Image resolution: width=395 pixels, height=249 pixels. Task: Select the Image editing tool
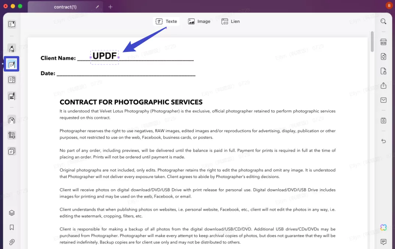199,21
